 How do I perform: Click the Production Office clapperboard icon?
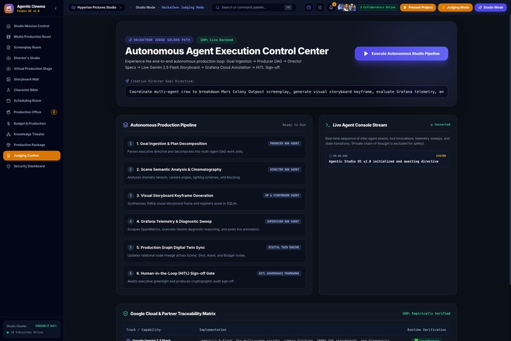(8, 112)
